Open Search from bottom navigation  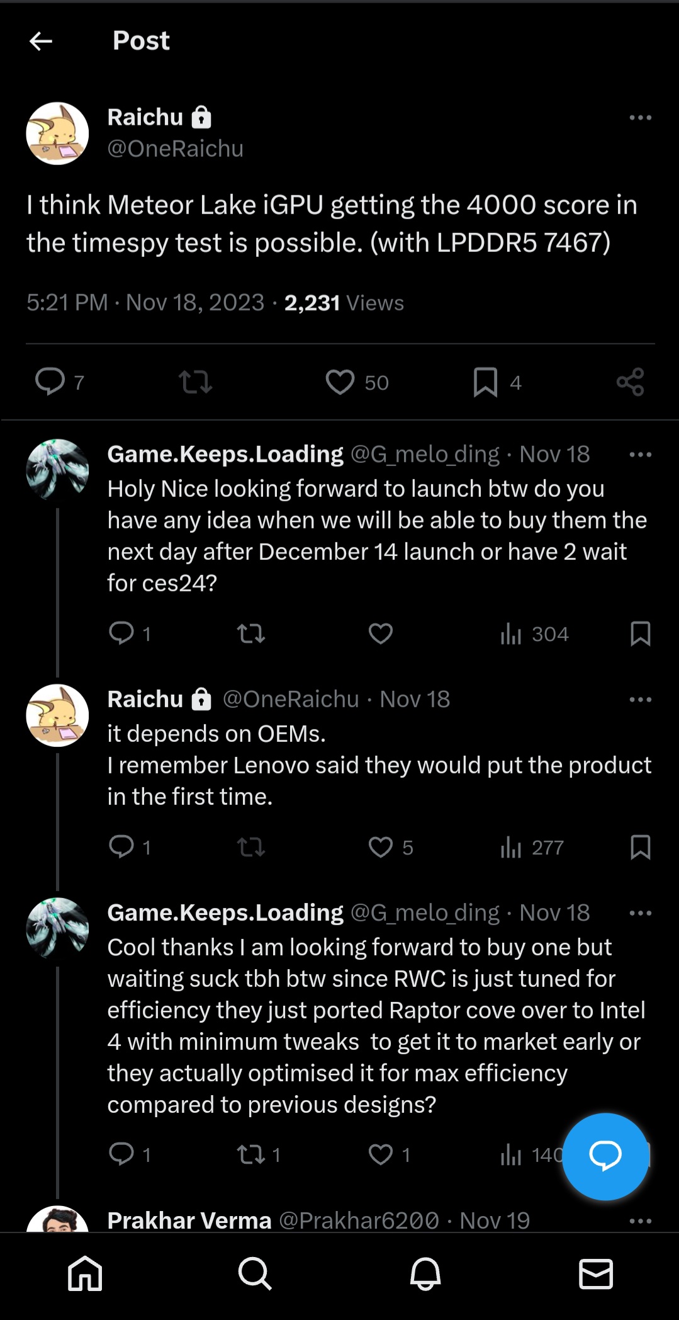pyautogui.click(x=255, y=1274)
